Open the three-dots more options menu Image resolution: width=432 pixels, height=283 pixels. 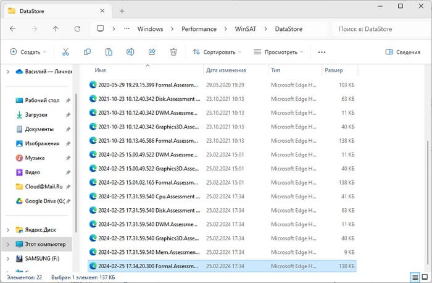click(x=322, y=53)
